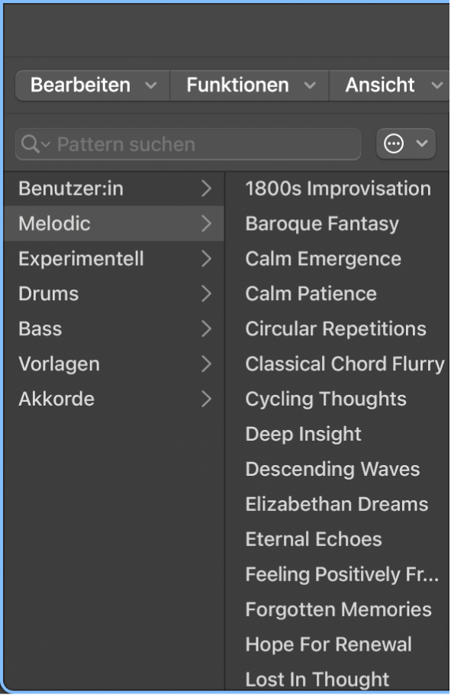Click the magnifying glass search icon
451x695 pixels.
29,144
